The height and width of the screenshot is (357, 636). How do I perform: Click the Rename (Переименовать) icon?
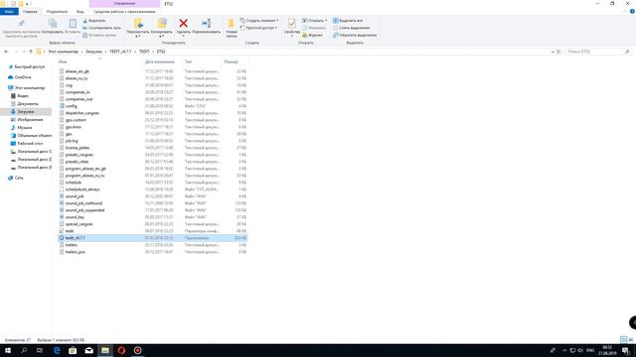click(206, 24)
